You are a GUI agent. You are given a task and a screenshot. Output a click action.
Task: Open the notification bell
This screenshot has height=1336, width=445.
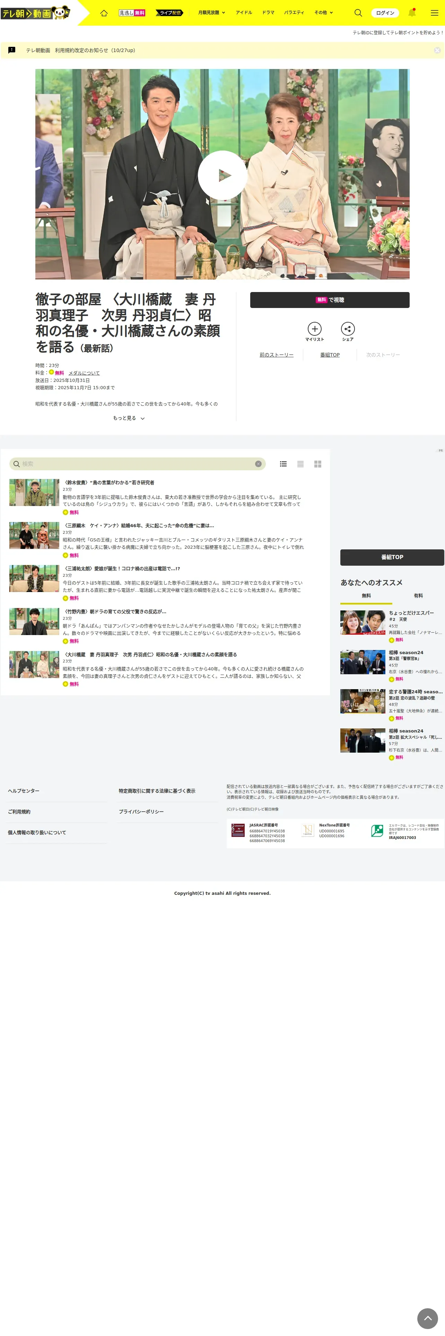(x=412, y=12)
